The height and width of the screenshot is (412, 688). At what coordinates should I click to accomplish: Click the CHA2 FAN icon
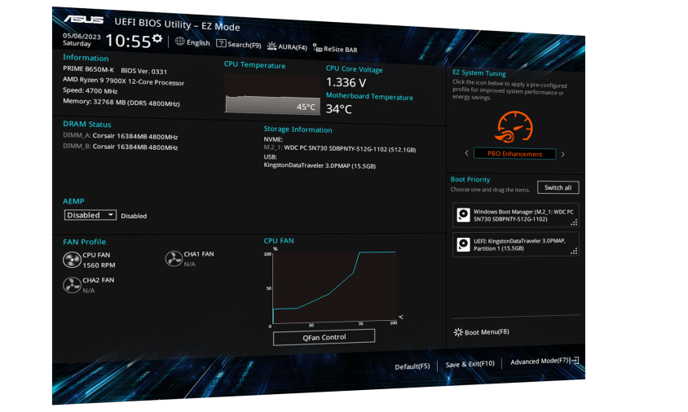tap(72, 285)
